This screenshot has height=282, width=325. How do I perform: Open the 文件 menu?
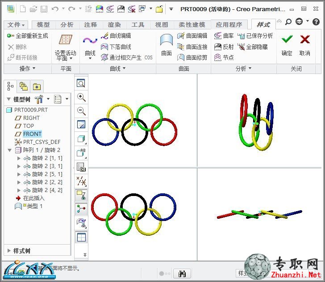coord(16,25)
